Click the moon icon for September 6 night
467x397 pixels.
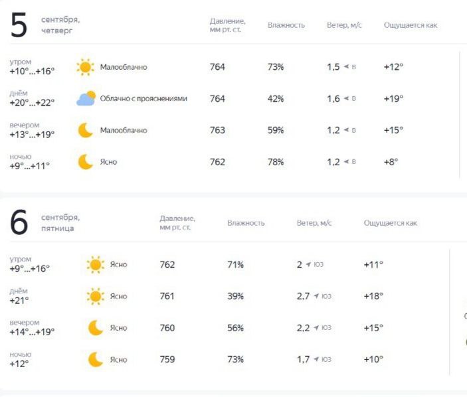click(96, 360)
